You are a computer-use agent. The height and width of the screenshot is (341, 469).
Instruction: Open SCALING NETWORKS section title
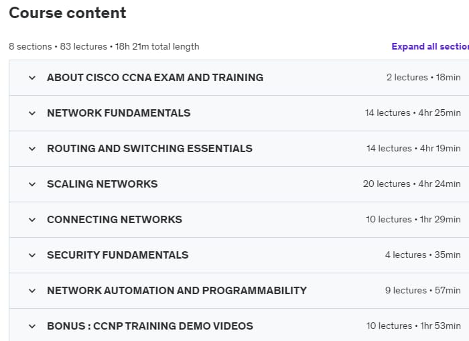point(103,184)
